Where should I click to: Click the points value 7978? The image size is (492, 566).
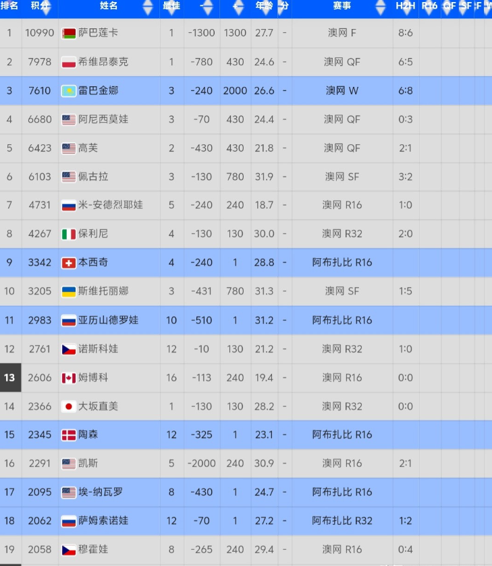(40, 62)
